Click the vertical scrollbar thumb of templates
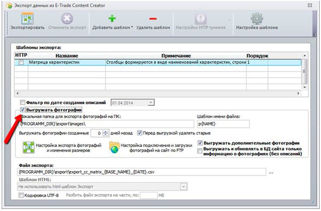The image size is (321, 211). pyautogui.click(x=305, y=71)
